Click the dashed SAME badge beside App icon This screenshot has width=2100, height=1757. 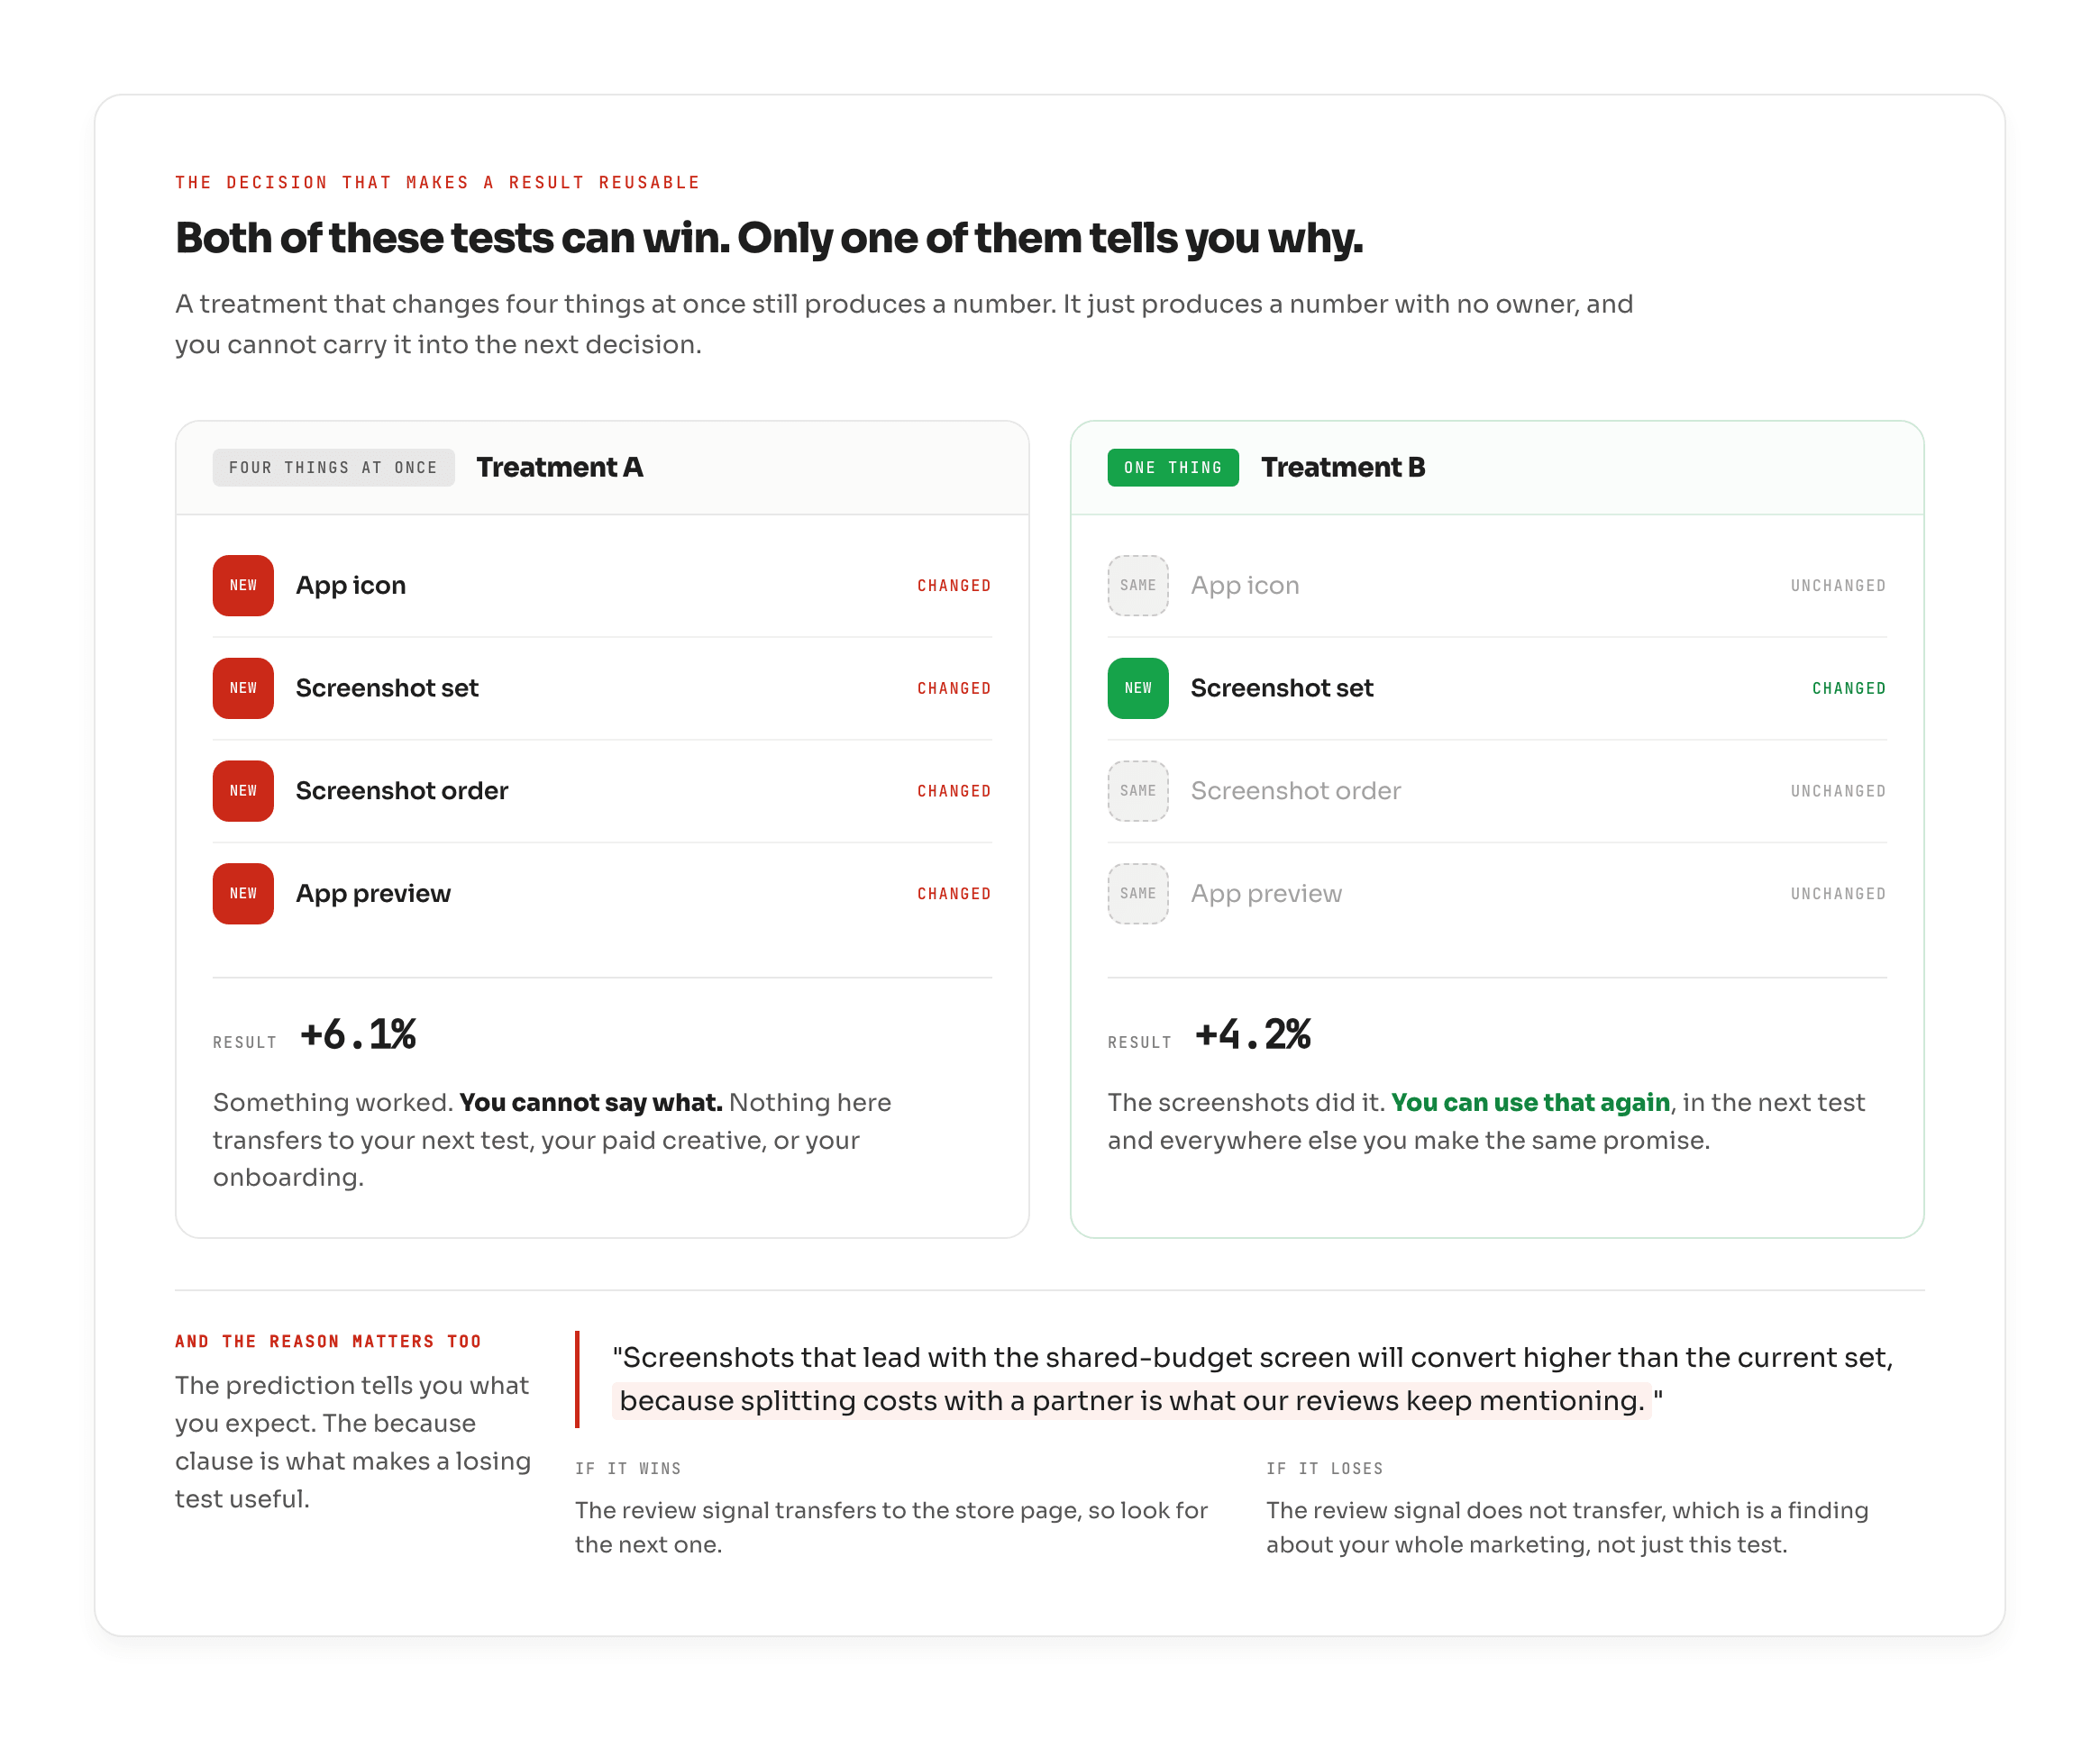point(1138,586)
